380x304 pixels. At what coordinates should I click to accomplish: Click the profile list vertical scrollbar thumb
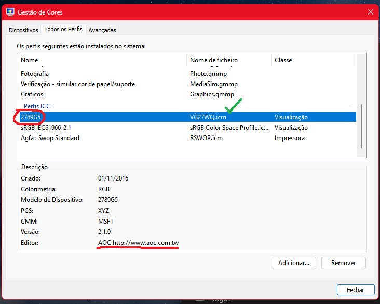pyautogui.click(x=361, y=126)
